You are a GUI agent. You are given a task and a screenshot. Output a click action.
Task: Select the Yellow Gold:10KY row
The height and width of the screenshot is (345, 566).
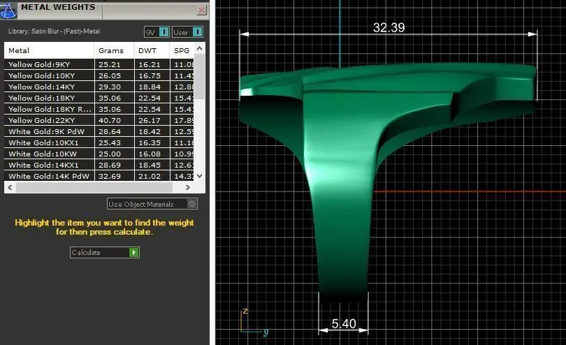point(99,76)
